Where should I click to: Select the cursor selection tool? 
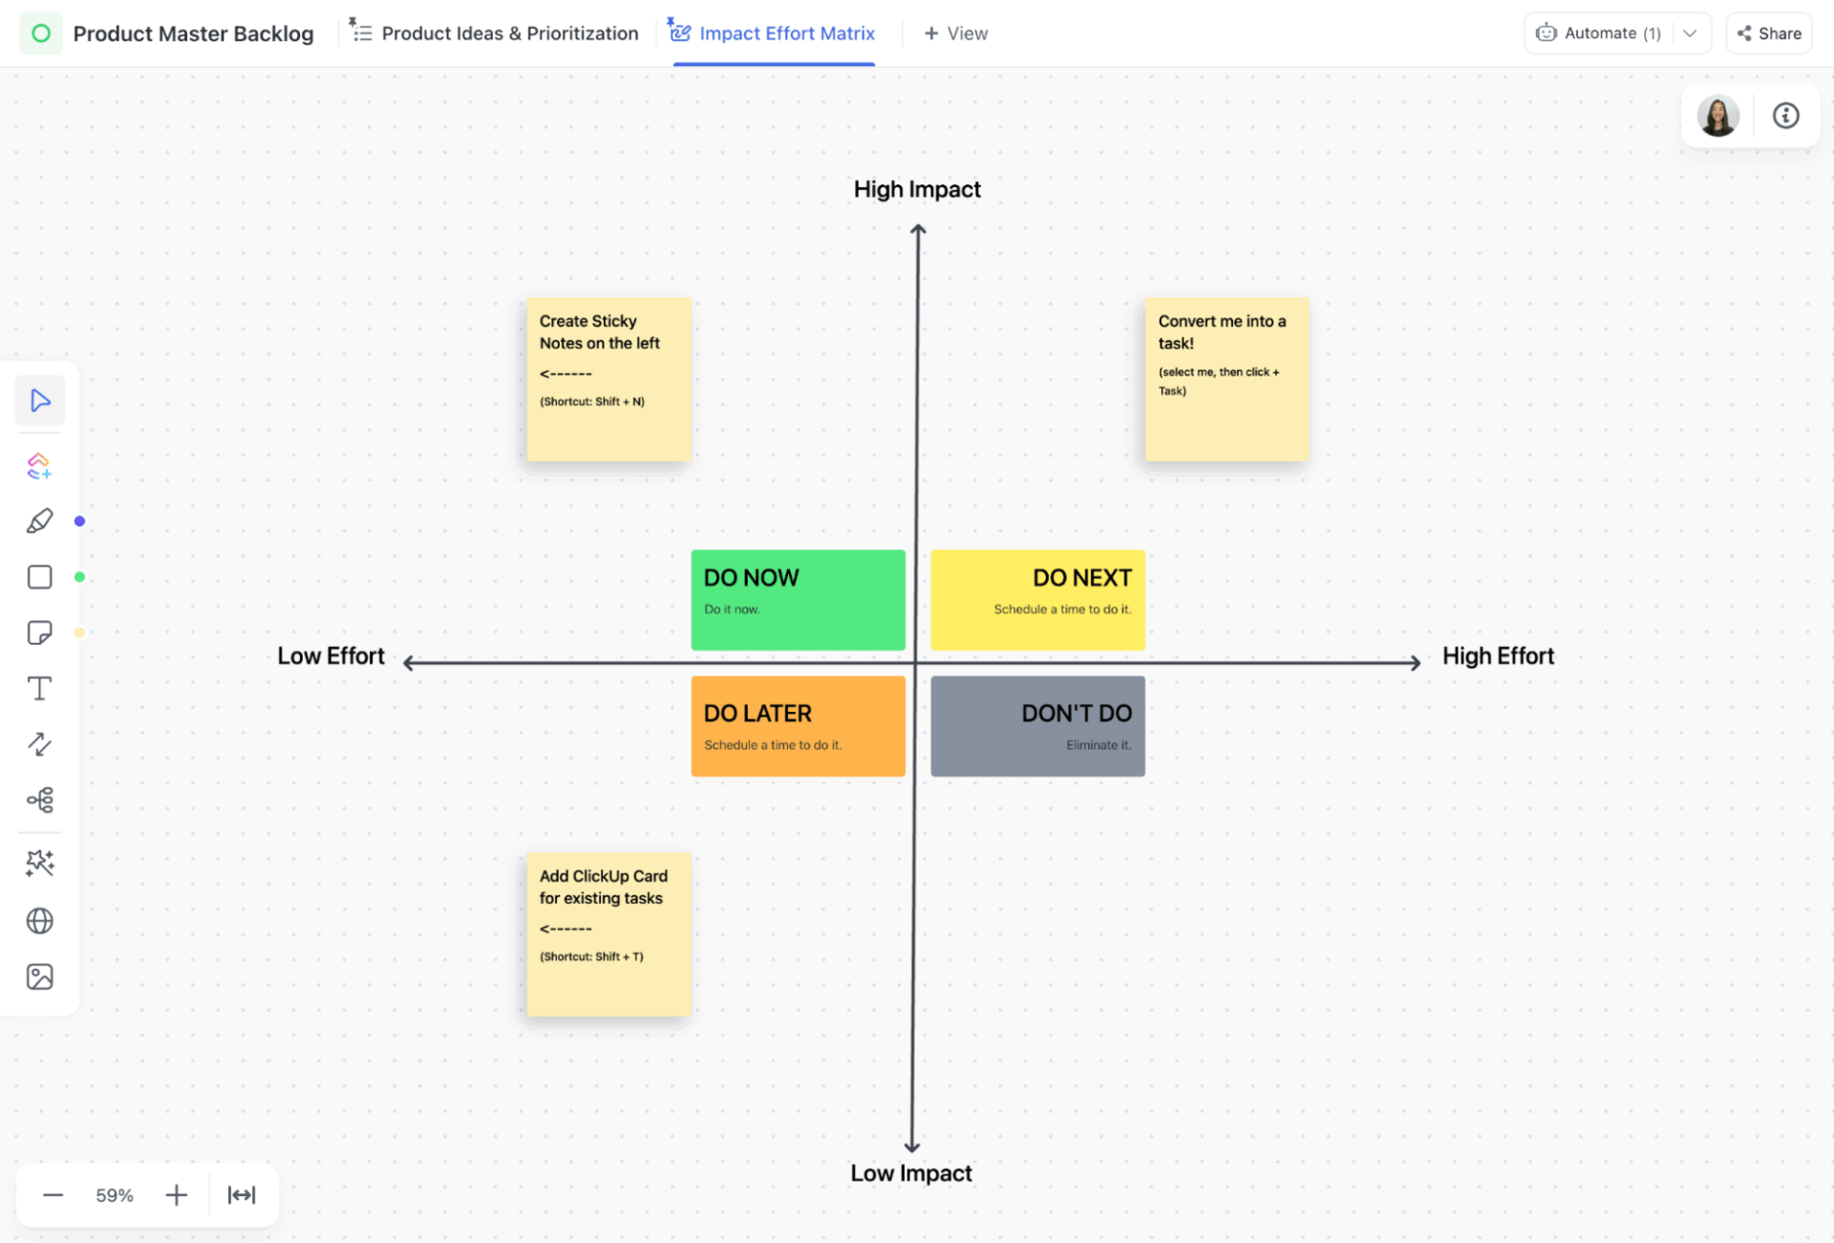[39, 400]
